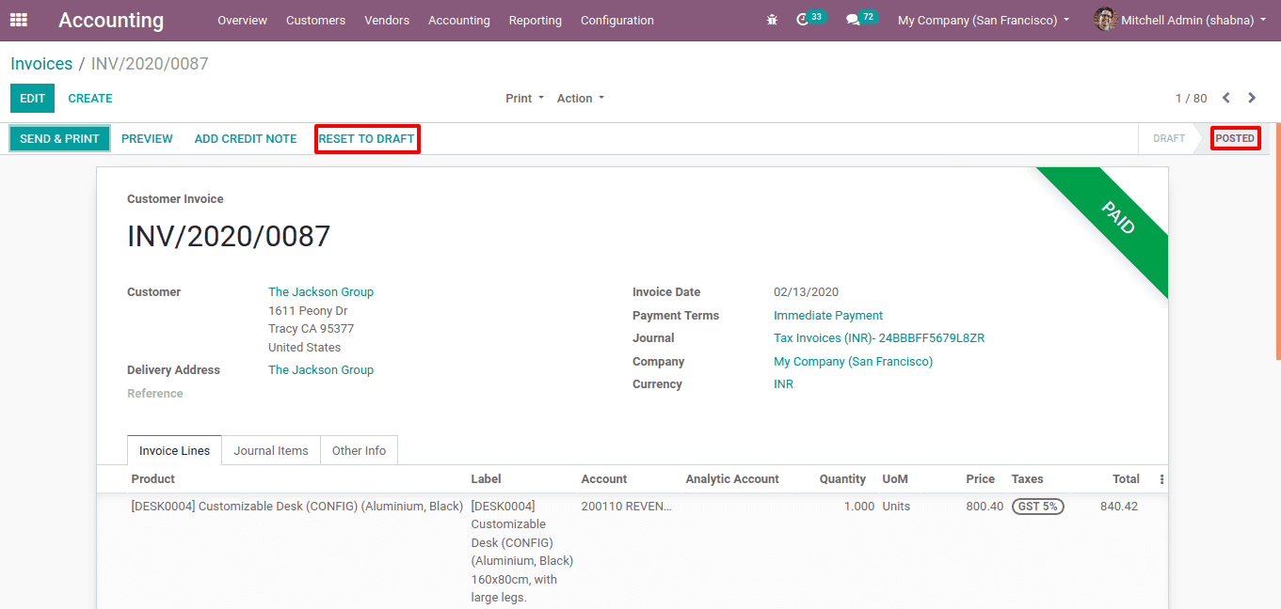Click the GST 5% tax tag

1038,507
